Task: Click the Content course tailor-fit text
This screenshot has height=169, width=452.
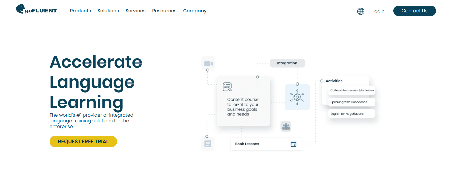Action: 243,107
